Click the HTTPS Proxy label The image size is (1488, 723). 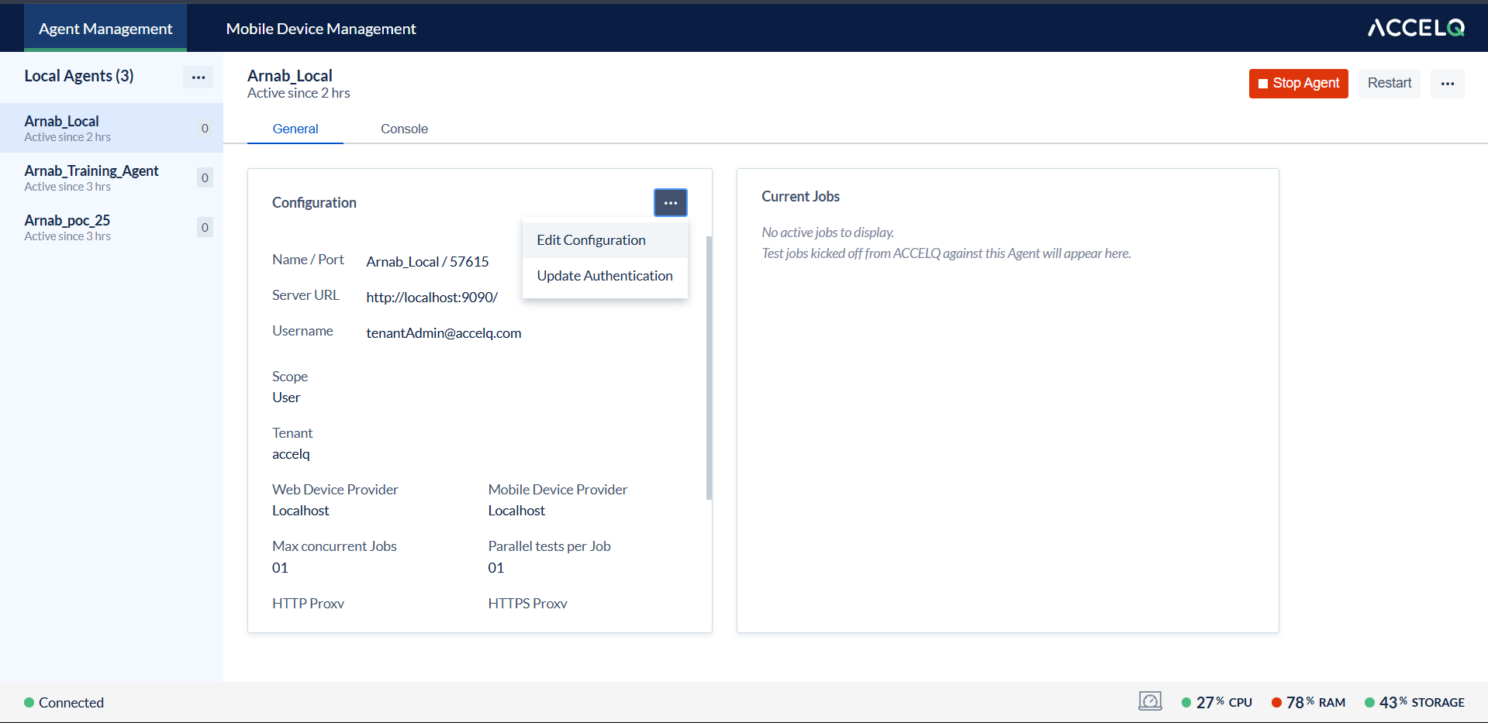point(527,604)
